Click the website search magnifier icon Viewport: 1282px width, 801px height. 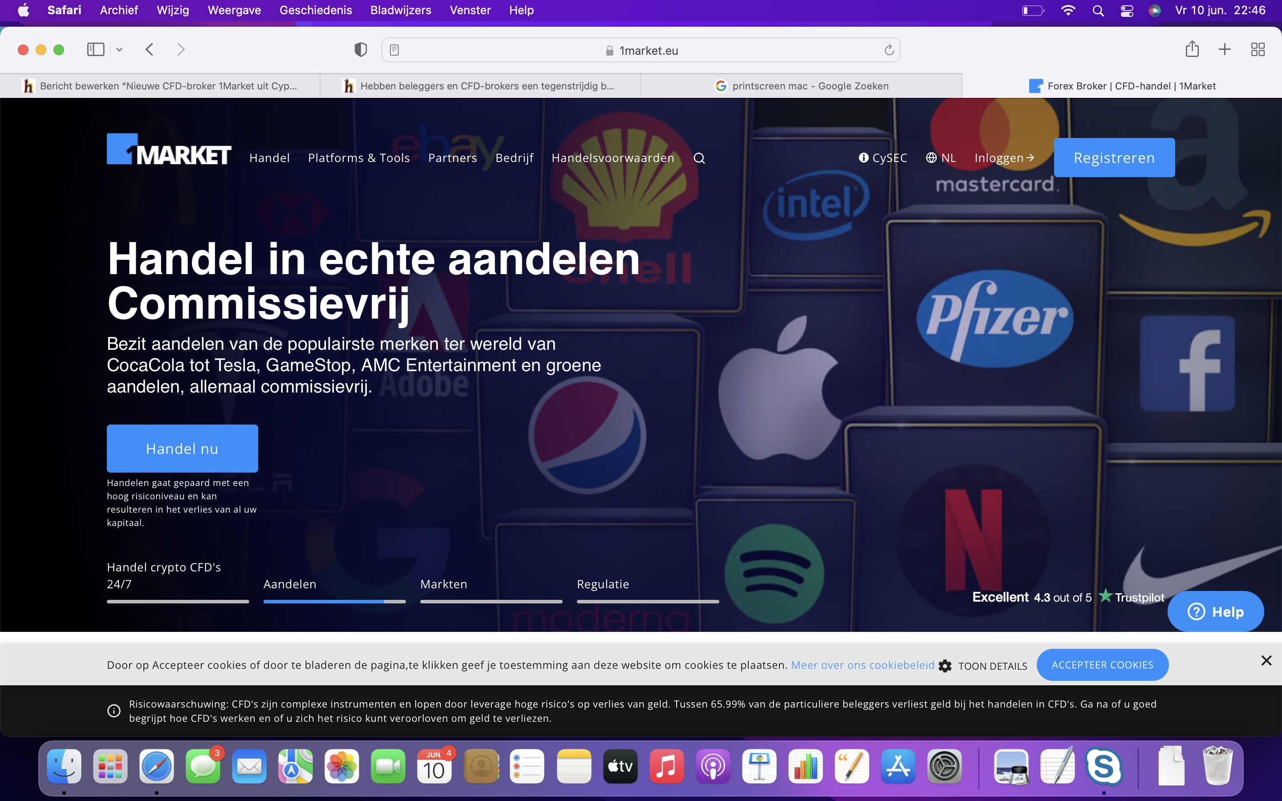pyautogui.click(x=699, y=158)
